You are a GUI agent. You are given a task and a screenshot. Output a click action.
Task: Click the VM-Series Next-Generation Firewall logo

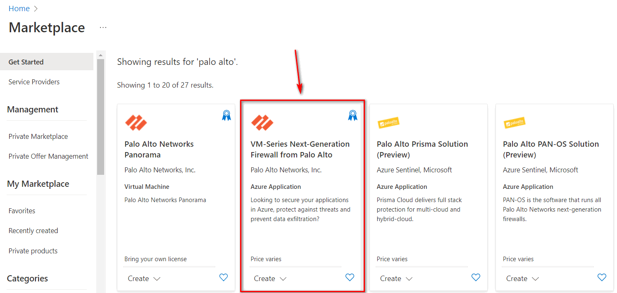pyautogui.click(x=262, y=123)
